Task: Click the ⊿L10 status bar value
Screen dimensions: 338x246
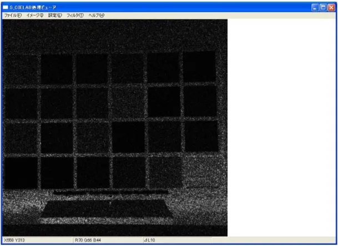Action: pyautogui.click(x=150, y=240)
